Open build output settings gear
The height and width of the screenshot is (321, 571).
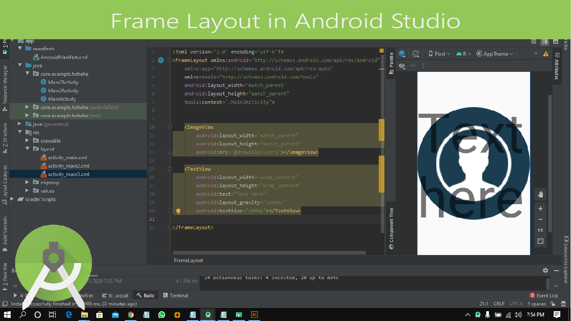point(545,270)
